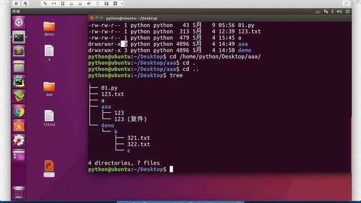Image resolution: width=361 pixels, height=203 pixels.
Task: Click the sync arrows icon in the VM toolbar
Action: (x=115, y=3)
